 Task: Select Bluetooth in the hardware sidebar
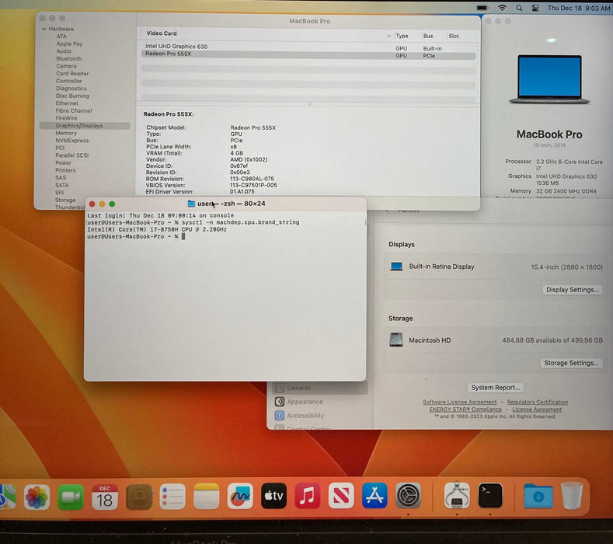[69, 58]
